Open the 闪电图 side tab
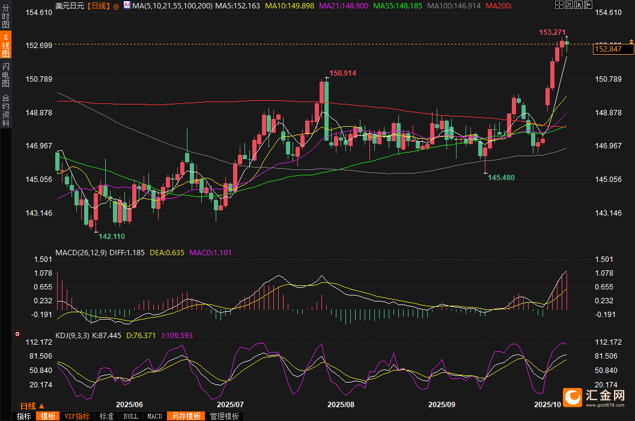The width and height of the screenshot is (635, 421). (5, 74)
